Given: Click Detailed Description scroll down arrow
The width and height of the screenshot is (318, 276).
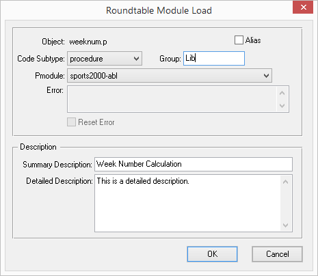Looking at the screenshot, I should tap(285, 225).
